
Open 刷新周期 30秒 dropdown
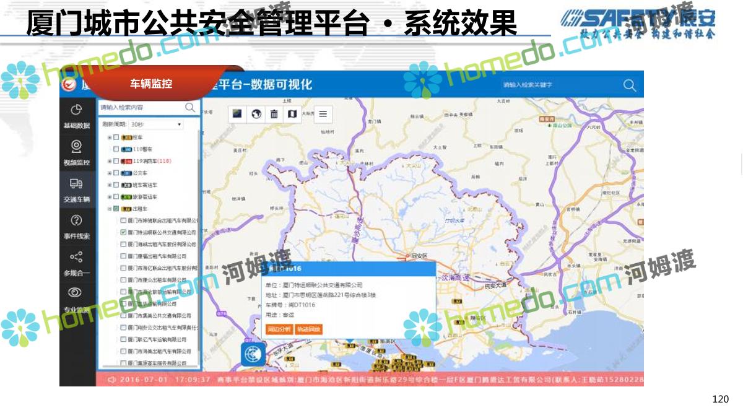pos(156,124)
